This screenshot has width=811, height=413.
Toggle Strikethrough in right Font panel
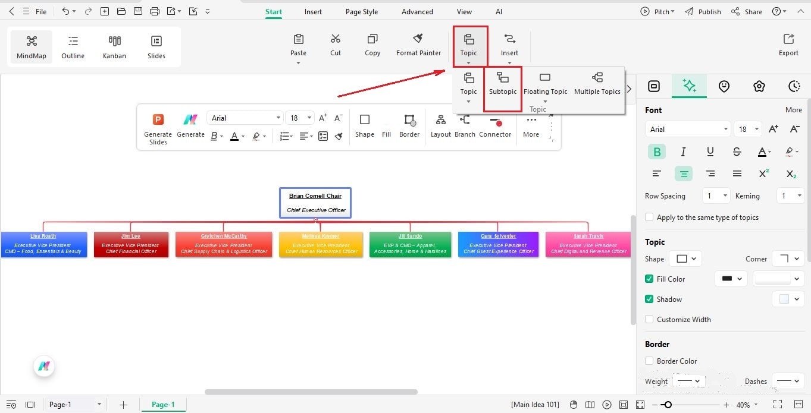tap(737, 152)
